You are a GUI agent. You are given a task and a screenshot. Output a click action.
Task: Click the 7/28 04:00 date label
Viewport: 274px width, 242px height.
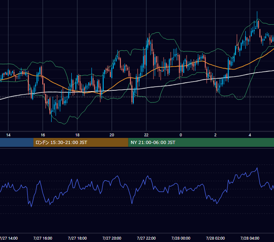[250, 238]
